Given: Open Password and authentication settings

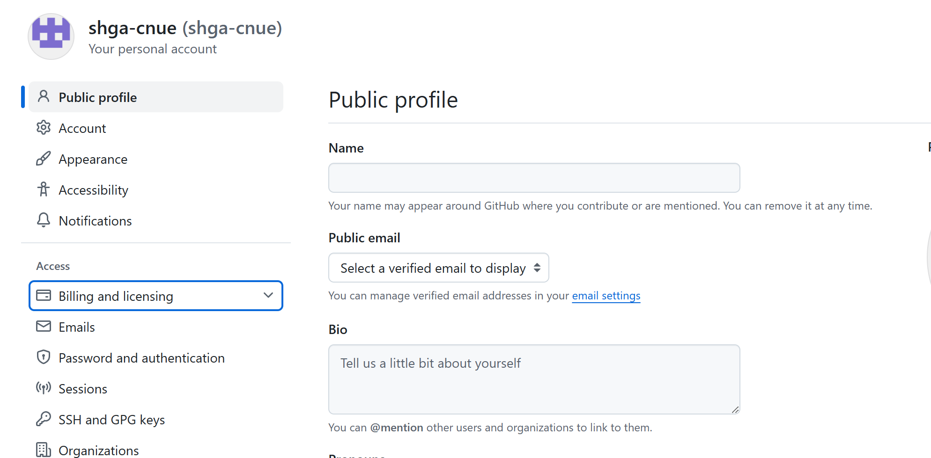Looking at the screenshot, I should coord(156,358).
